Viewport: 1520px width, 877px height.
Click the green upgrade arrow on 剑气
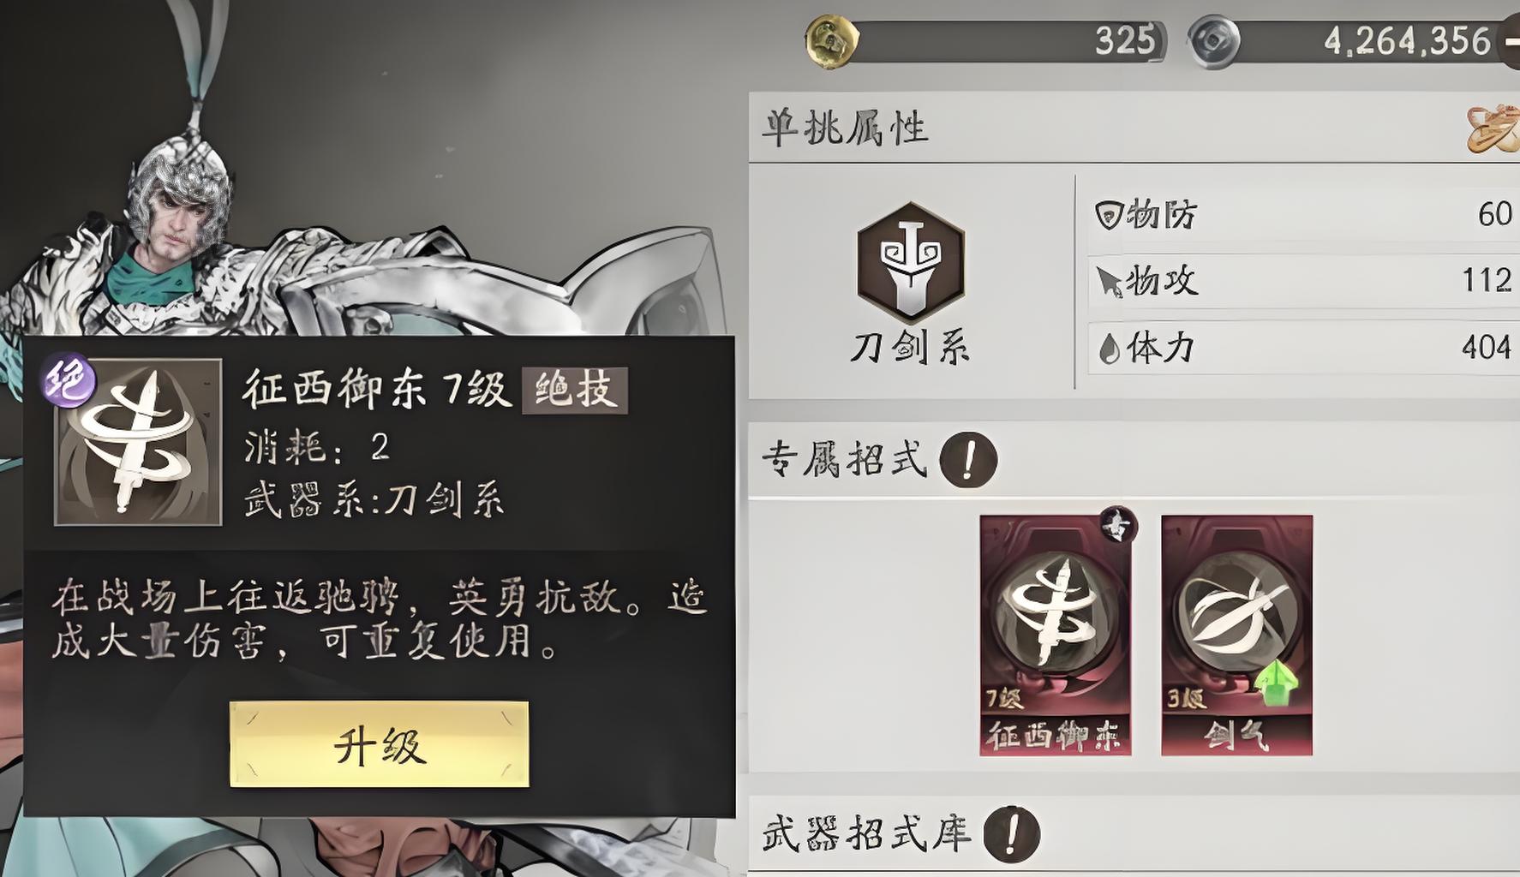(x=1276, y=683)
